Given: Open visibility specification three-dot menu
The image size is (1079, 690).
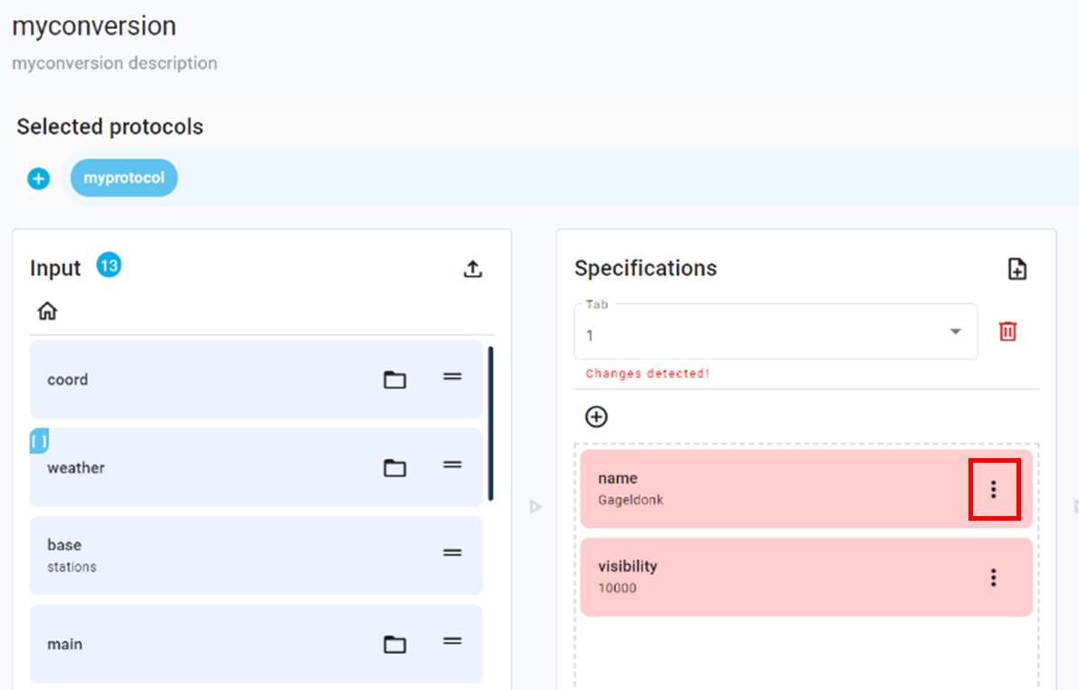Looking at the screenshot, I should click(x=994, y=577).
